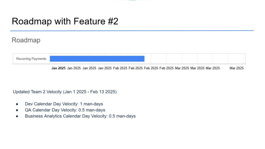The image size is (265, 149).
Task: Click the bullet point beside Dev Calendar line
Action: pos(17,104)
